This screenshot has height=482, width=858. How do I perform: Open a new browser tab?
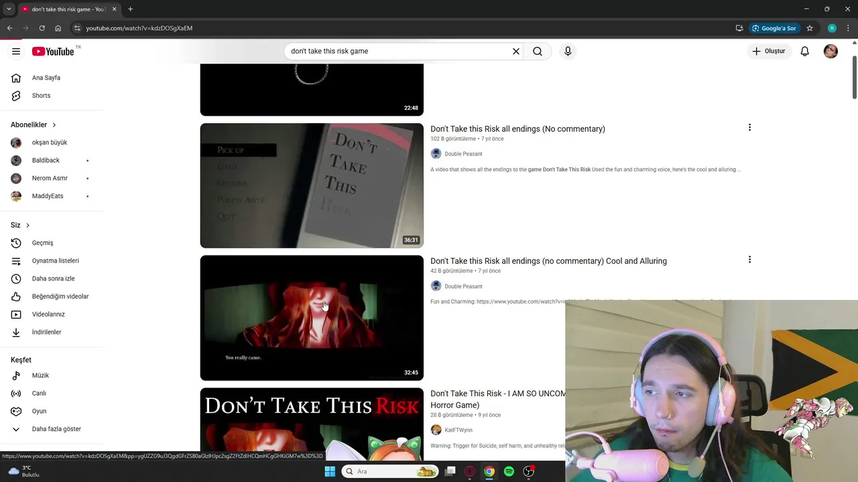point(130,9)
